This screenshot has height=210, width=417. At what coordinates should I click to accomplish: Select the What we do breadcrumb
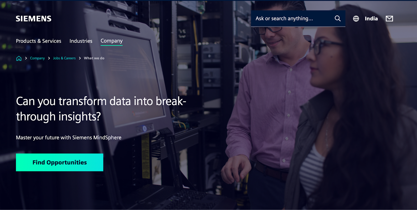tap(94, 58)
